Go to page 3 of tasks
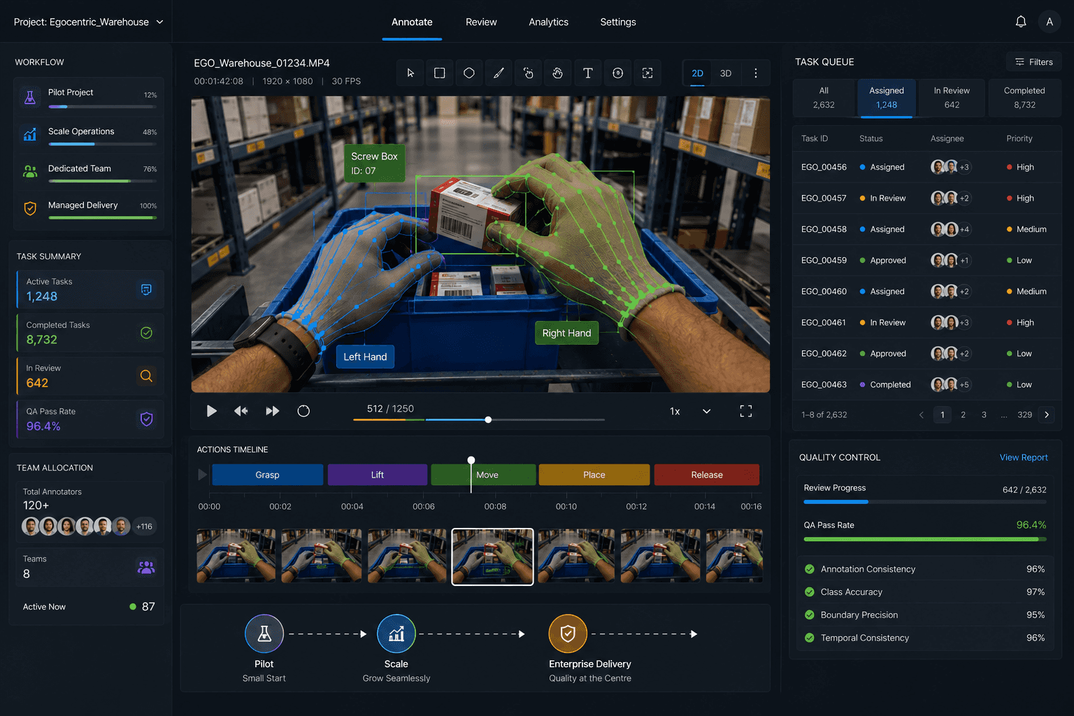This screenshot has height=716, width=1074. click(984, 415)
